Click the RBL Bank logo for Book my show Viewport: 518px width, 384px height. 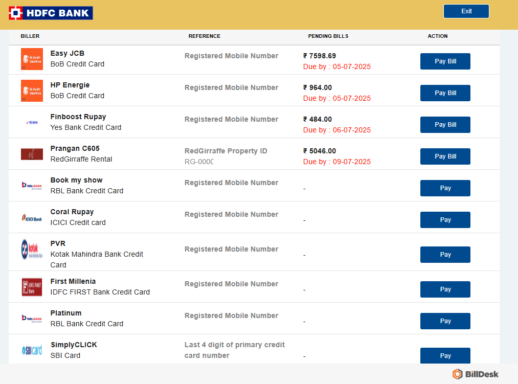click(x=32, y=186)
